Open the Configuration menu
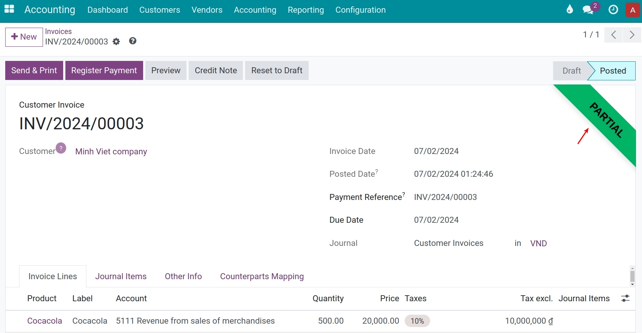 (x=361, y=10)
